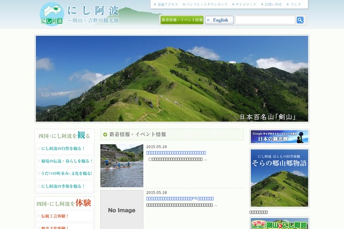Click the 四国・にし阿波を体験 heading
This screenshot has height=229, width=344.
[x=64, y=203]
